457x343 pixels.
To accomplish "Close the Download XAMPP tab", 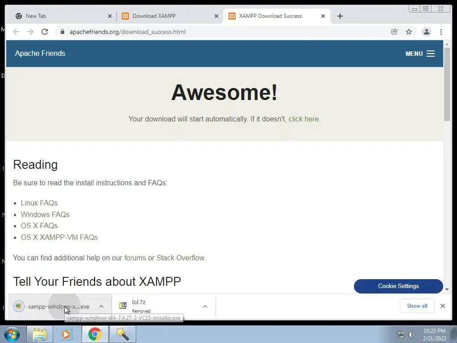I will (216, 17).
